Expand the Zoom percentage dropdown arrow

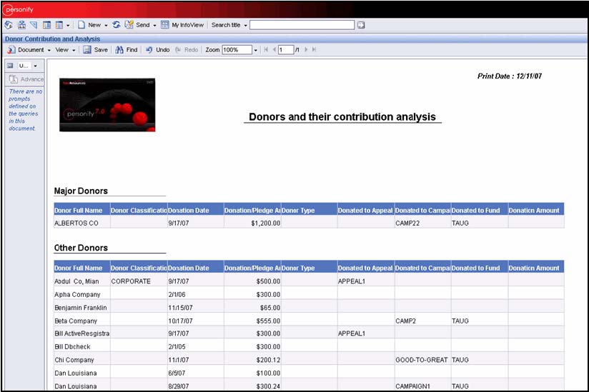pos(255,50)
